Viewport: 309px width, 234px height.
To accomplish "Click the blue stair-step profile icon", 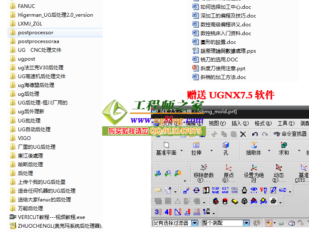I will click(x=178, y=212).
